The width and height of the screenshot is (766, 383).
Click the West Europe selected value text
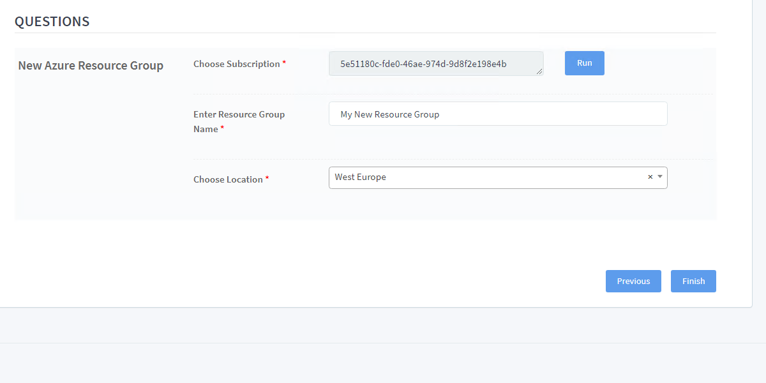click(x=360, y=177)
